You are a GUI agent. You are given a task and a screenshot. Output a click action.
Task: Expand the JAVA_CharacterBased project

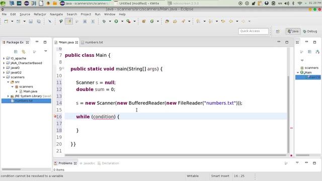click(x=4, y=63)
